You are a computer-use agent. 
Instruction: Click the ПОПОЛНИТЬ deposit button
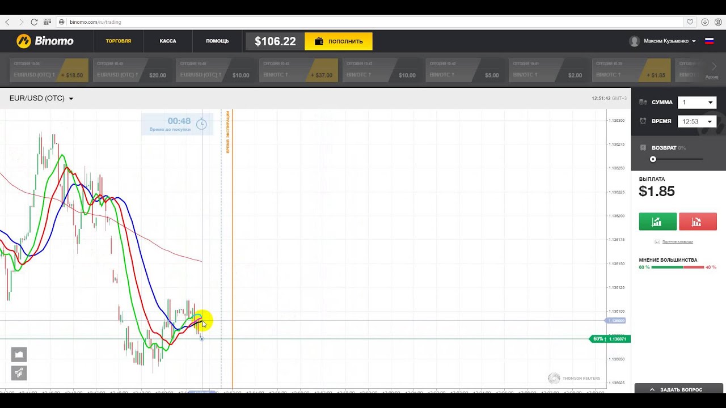pyautogui.click(x=339, y=41)
